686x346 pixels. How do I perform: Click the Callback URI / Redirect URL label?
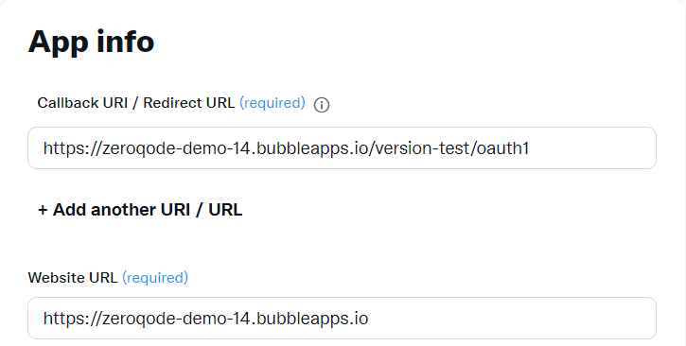click(x=136, y=103)
